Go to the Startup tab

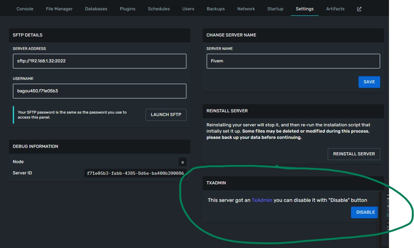275,9
